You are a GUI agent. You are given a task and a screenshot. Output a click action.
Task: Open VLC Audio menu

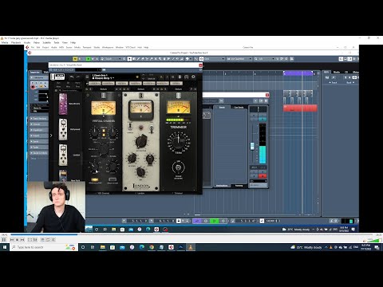27,42
